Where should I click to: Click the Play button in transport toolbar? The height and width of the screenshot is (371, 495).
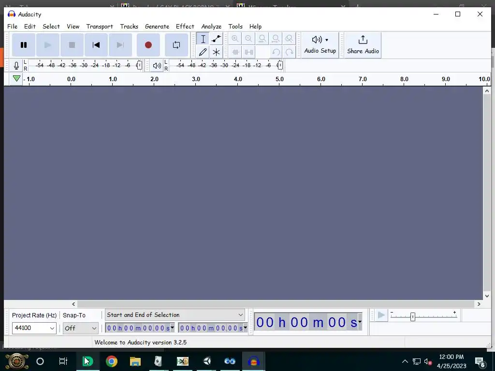pyautogui.click(x=48, y=45)
